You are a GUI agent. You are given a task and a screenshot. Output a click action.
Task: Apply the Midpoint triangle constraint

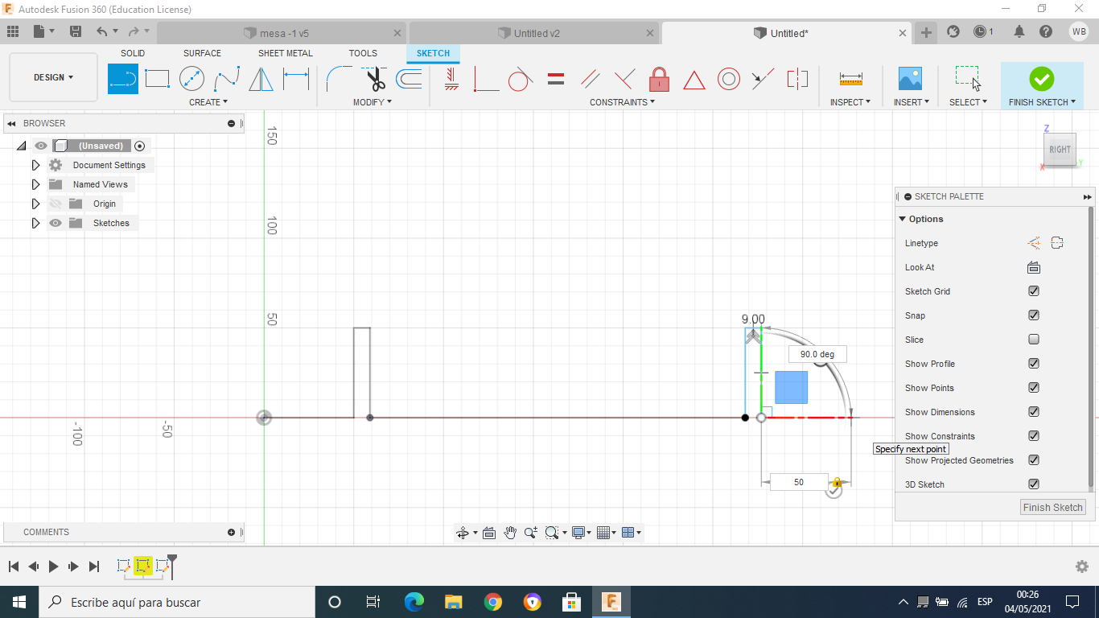(694, 80)
